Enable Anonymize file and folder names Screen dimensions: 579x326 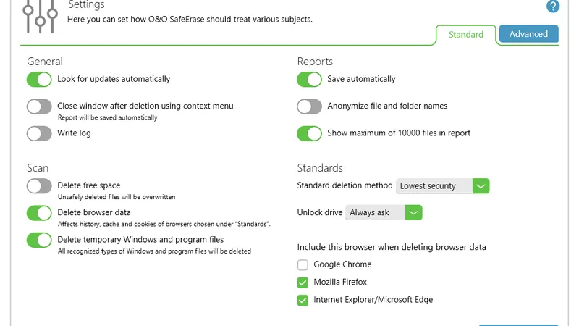[309, 106]
